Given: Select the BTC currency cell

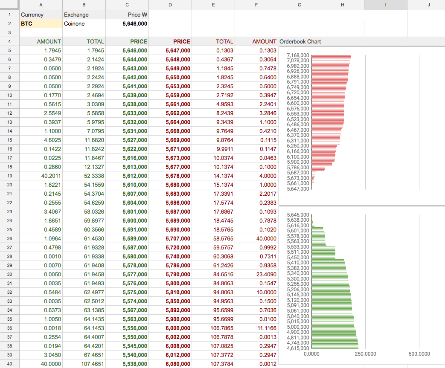Looking at the screenshot, I should pos(41,23).
